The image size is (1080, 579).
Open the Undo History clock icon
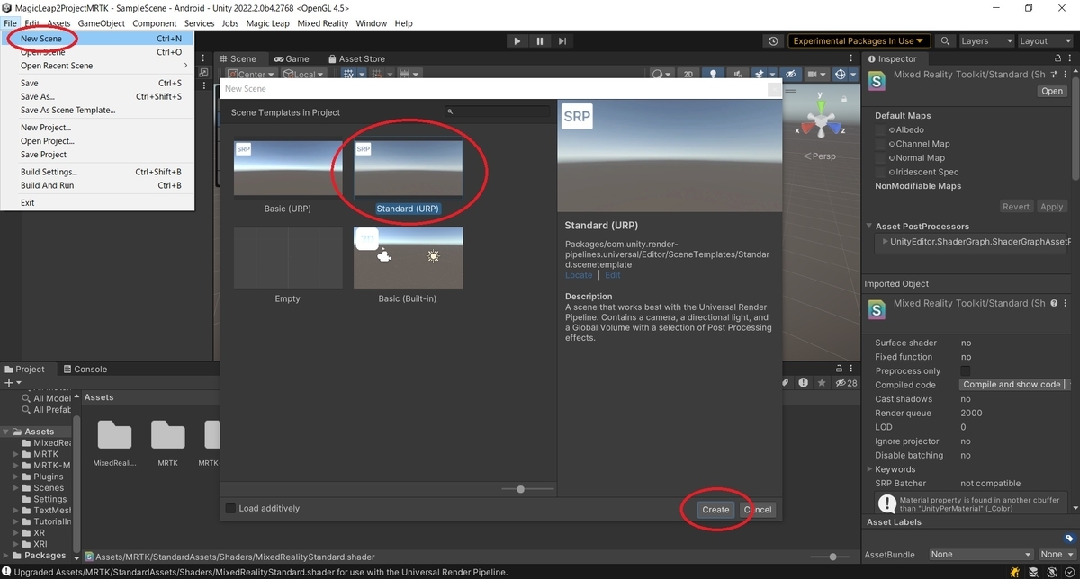coord(773,41)
